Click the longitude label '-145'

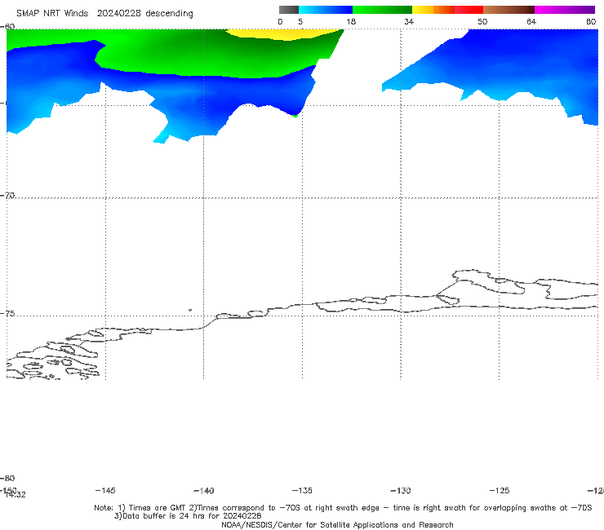(x=105, y=490)
